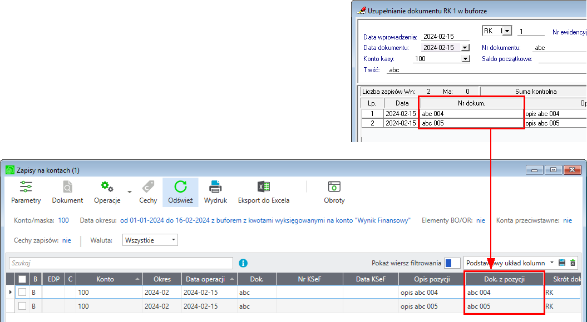Screen dimensions: 587x322
Task: Tick the select-all checkbox in grid header
Action: click(22, 279)
